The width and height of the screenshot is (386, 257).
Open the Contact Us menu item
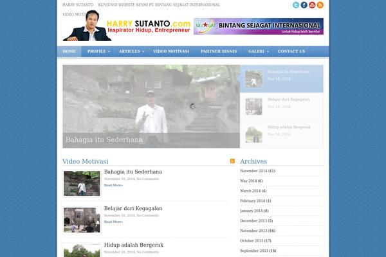click(x=291, y=51)
